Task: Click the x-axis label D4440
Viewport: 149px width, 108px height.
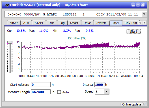Action: tap(30, 76)
